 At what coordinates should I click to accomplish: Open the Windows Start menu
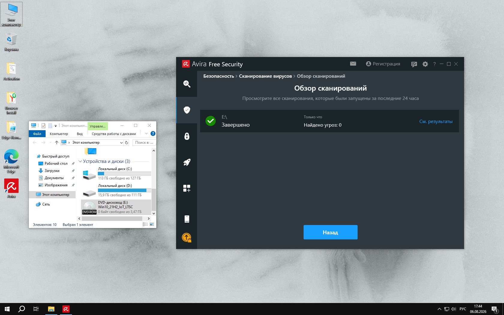point(7,309)
